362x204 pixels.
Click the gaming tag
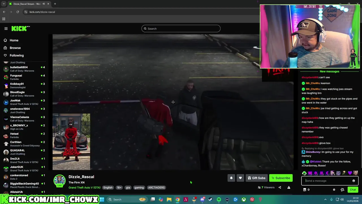pos(139,188)
